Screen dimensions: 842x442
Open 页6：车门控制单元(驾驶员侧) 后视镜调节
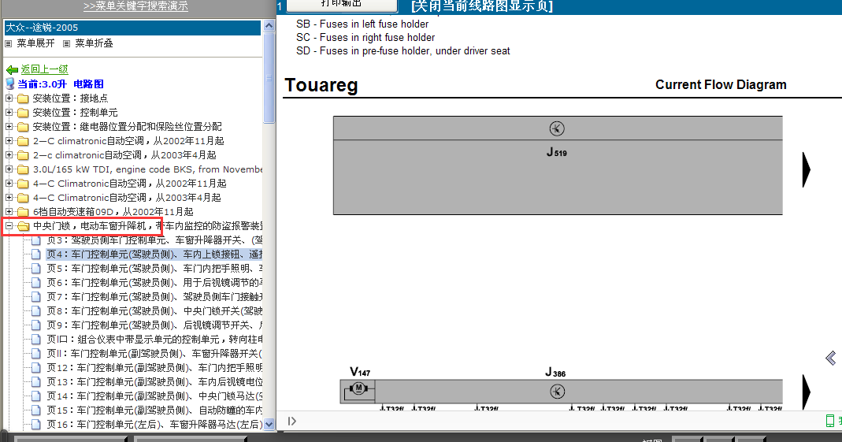pos(154,283)
